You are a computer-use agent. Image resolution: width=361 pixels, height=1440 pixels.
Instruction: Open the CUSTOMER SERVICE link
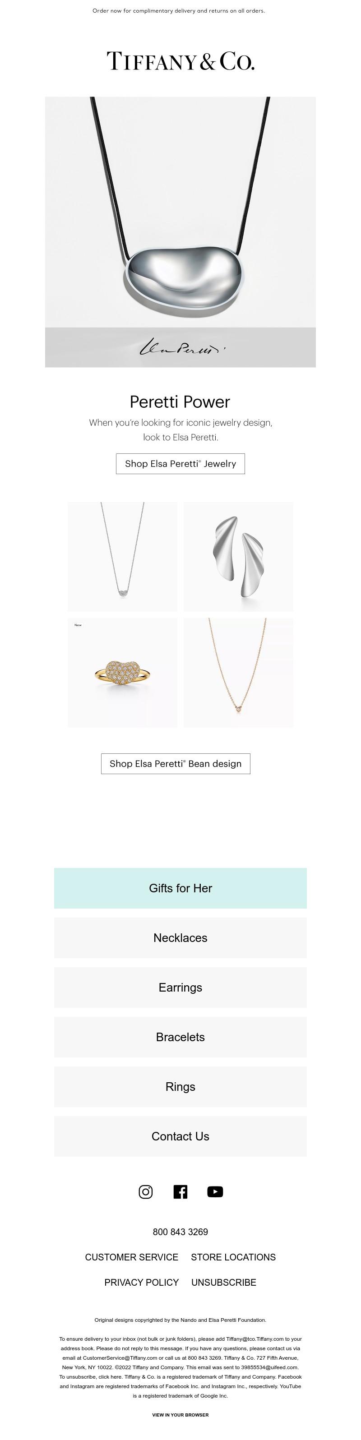pos(132,1257)
